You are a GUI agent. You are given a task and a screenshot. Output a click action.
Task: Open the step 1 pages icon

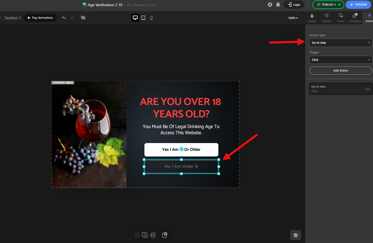[145, 235]
